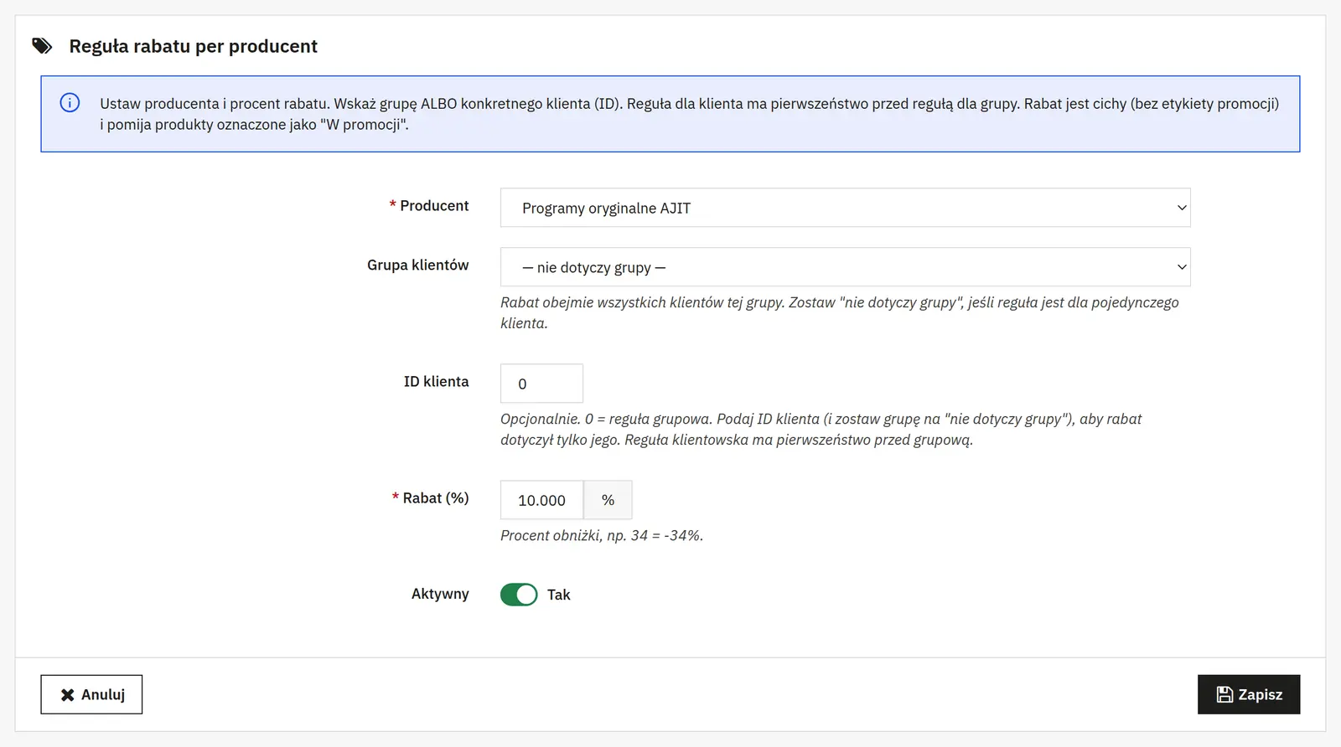1341x747 pixels.
Task: Click the 'Reguła rabatu per producent' heading
Action: [x=193, y=46]
